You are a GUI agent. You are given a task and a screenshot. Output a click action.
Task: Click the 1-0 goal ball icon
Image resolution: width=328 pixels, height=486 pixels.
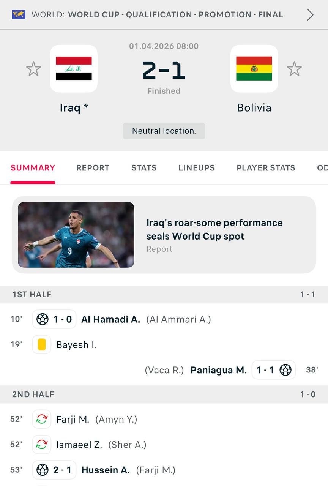coord(43,319)
